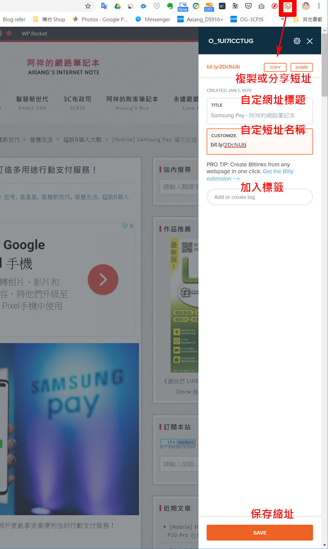Close the ad with AdChoices X
Viewport: 328px width, 549px height.
pos(131,226)
